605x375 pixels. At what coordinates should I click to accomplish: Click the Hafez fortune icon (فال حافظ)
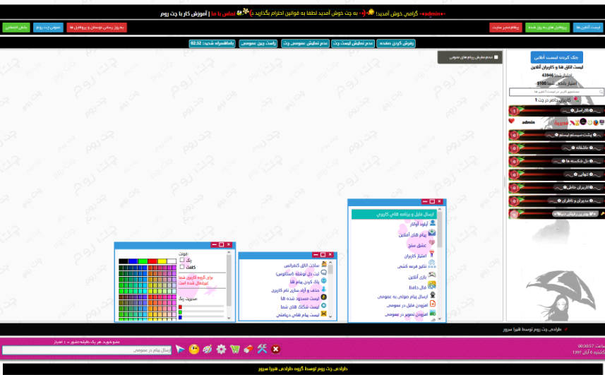[x=432, y=285]
